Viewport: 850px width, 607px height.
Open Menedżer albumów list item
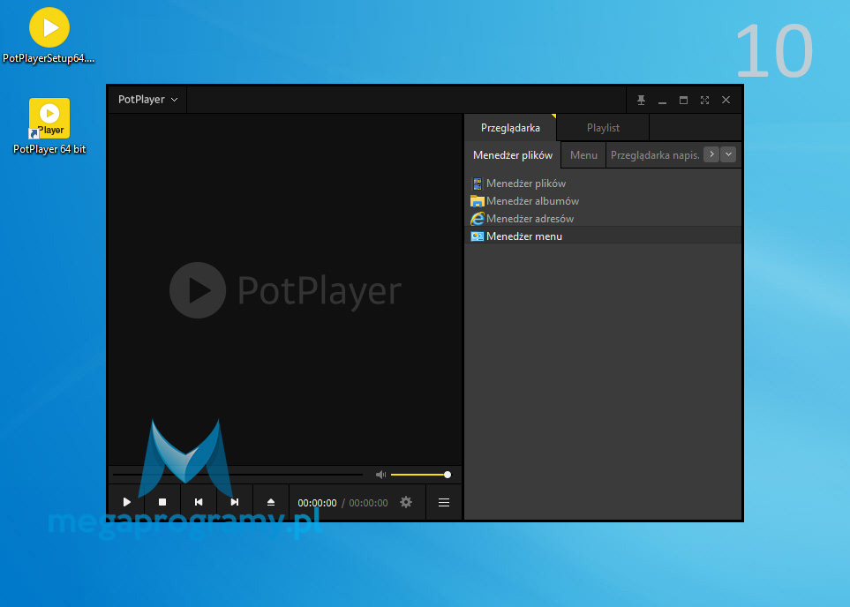(603, 201)
